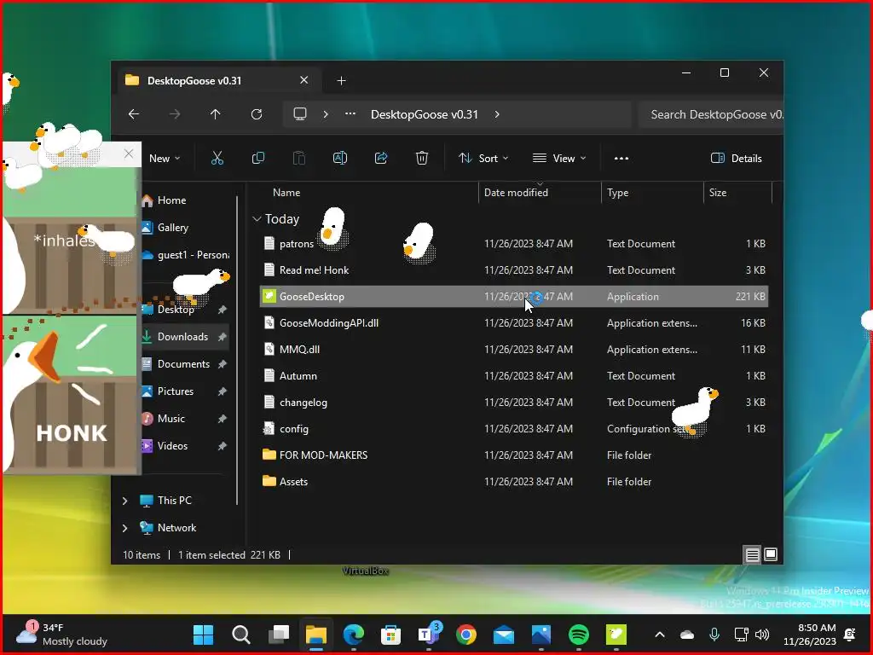
Task: Click the Share icon in toolbar
Action: pyautogui.click(x=381, y=158)
